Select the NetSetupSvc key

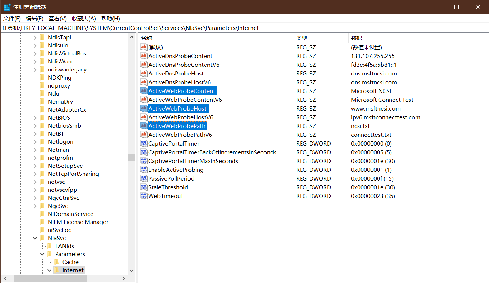65,166
